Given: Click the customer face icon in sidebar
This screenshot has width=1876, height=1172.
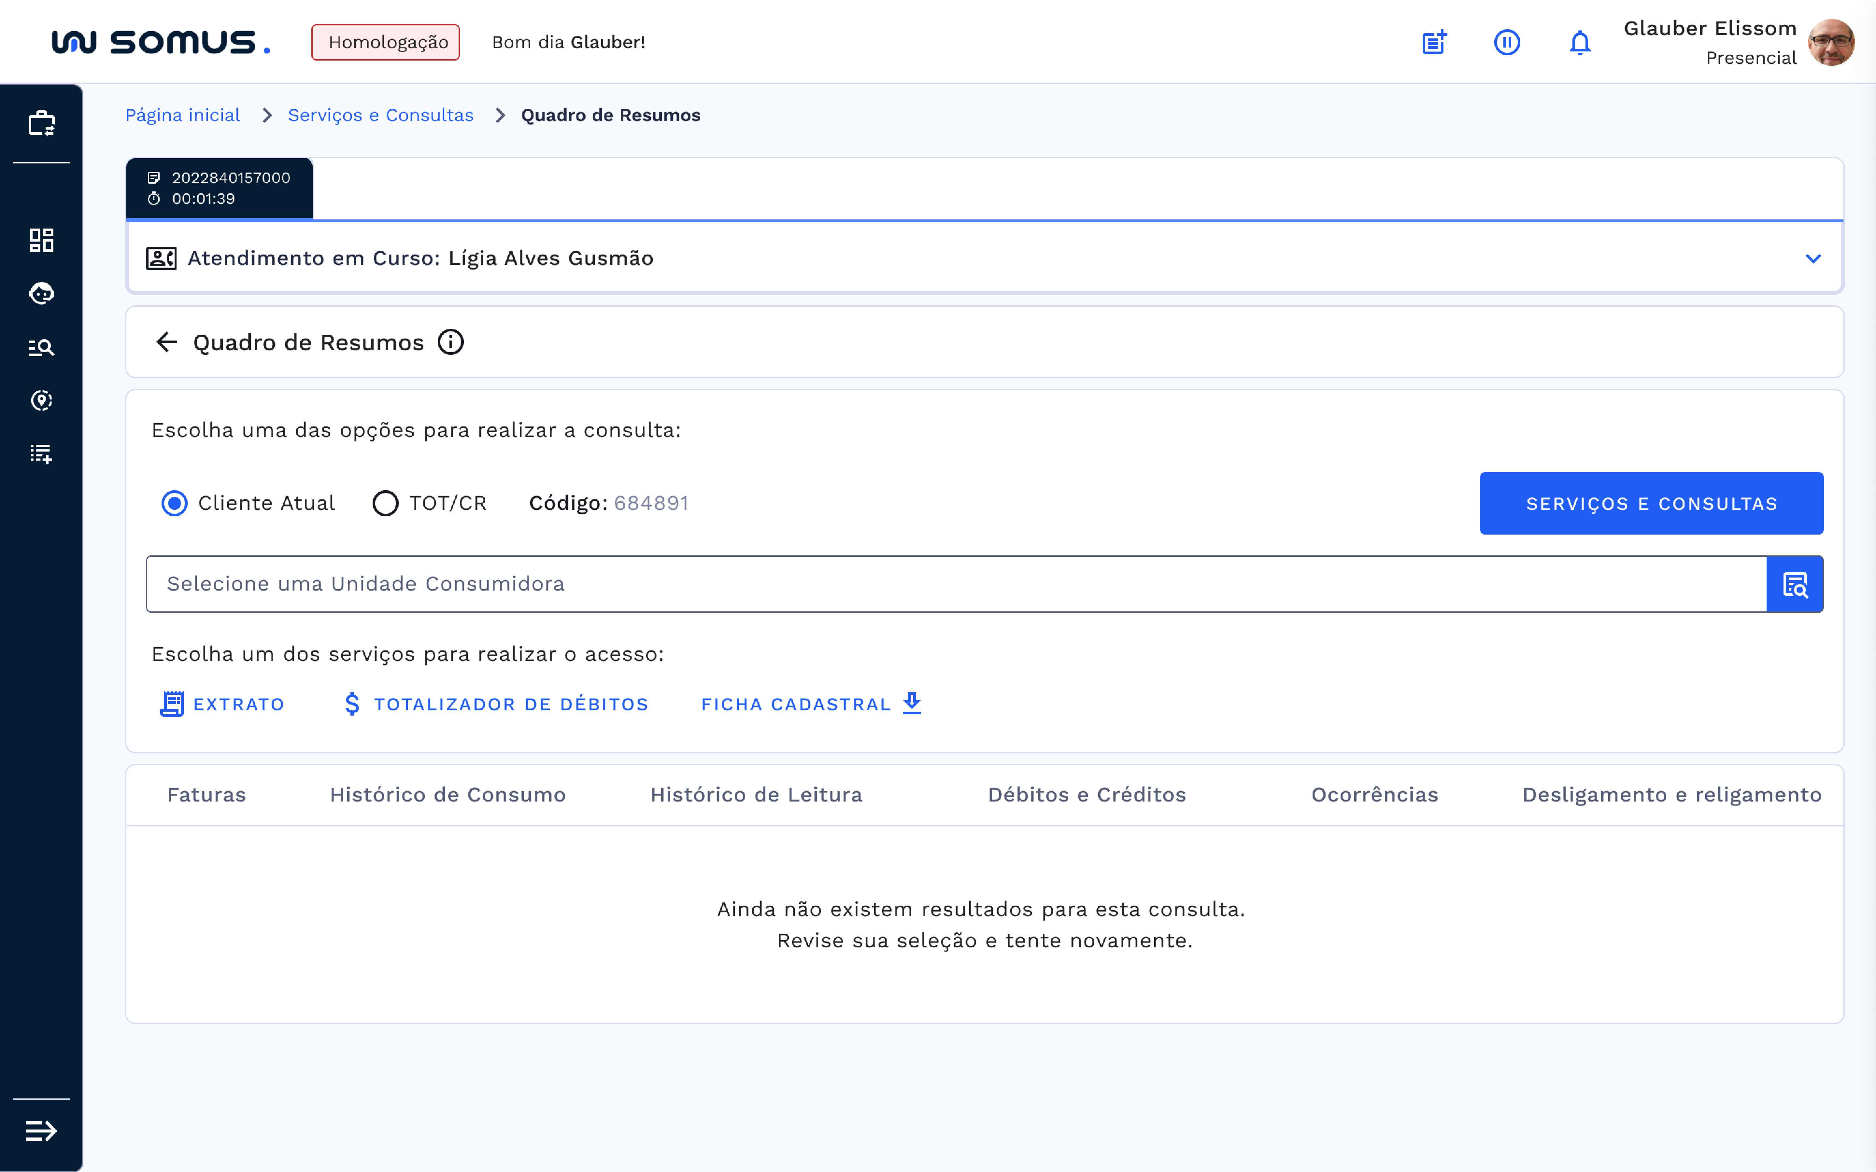Looking at the screenshot, I should coord(41,294).
